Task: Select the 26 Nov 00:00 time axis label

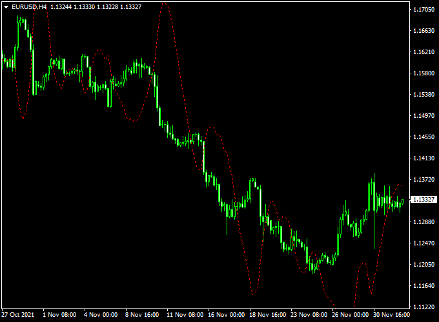Action: [351, 315]
